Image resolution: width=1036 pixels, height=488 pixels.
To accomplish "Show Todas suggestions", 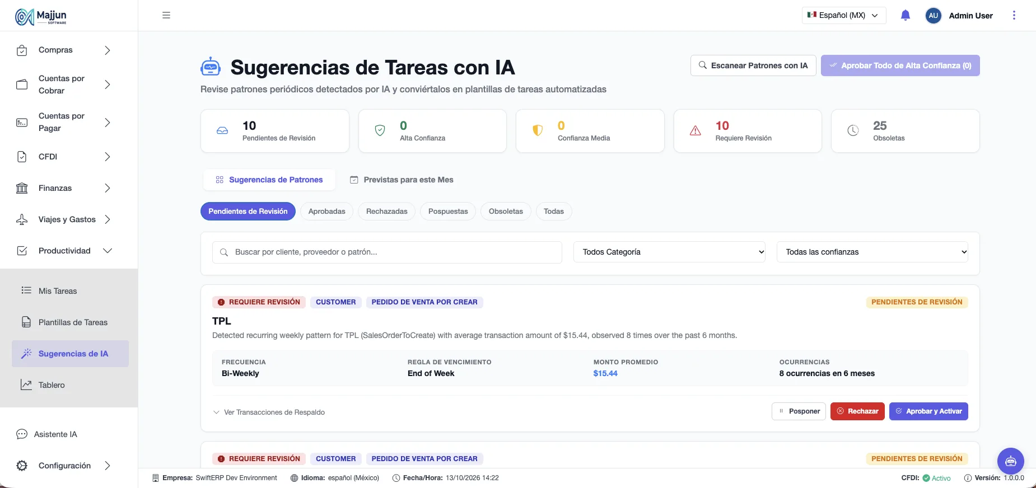I will tap(554, 212).
